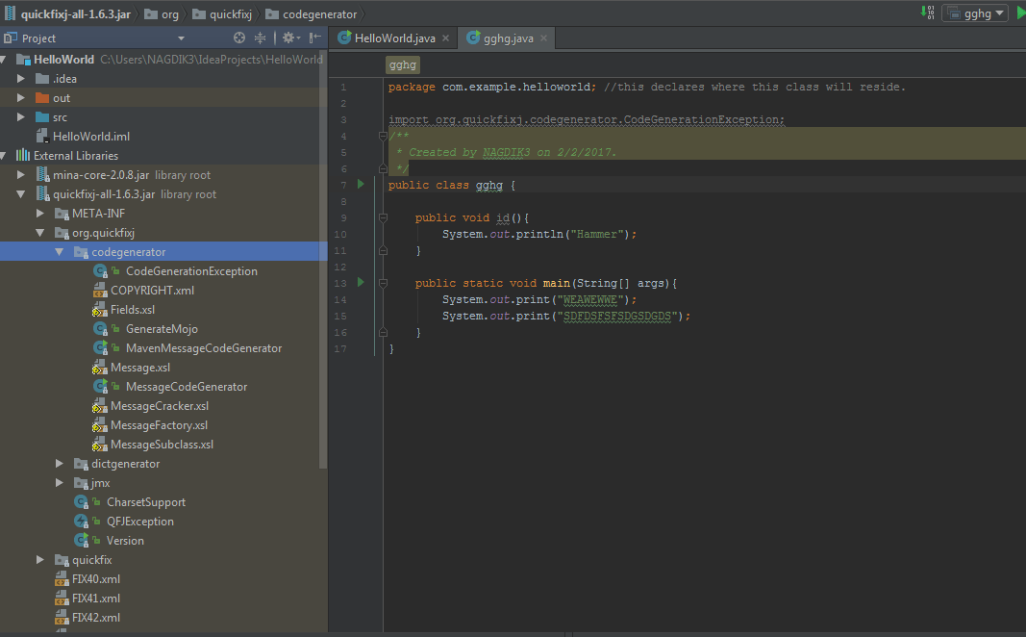Click the gghg class breadcrumb in editor

click(x=402, y=64)
